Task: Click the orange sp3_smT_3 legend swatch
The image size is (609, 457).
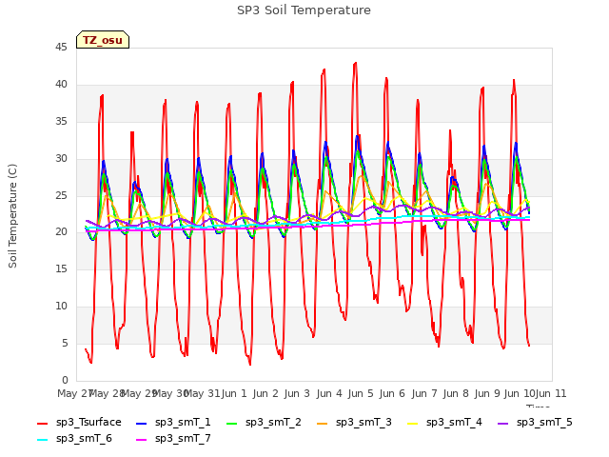Action: coord(323,423)
